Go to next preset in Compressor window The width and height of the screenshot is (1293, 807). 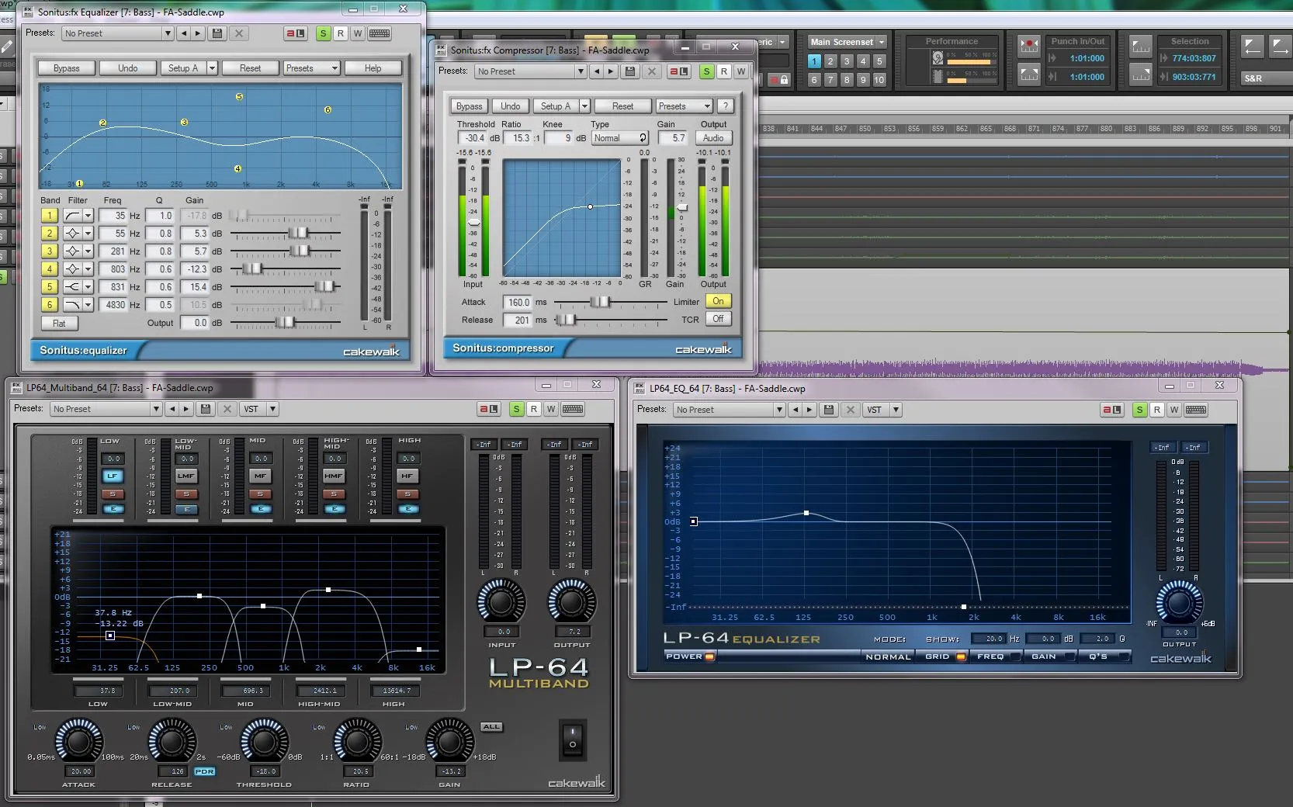(x=611, y=71)
